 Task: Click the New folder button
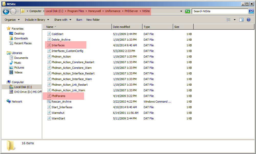point(93,20)
